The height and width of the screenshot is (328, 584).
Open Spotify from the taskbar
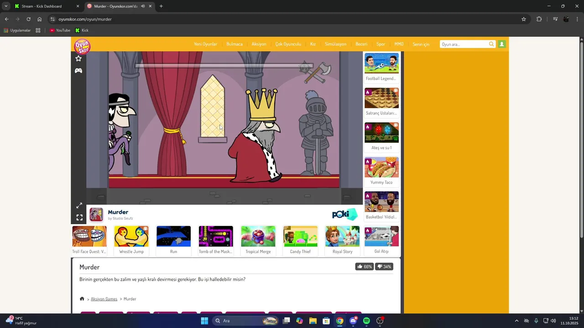tap(366, 321)
